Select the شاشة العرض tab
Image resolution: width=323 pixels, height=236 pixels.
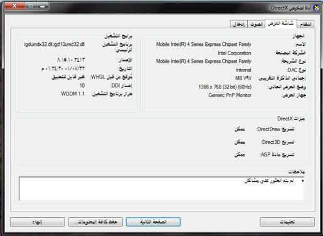coord(281,23)
